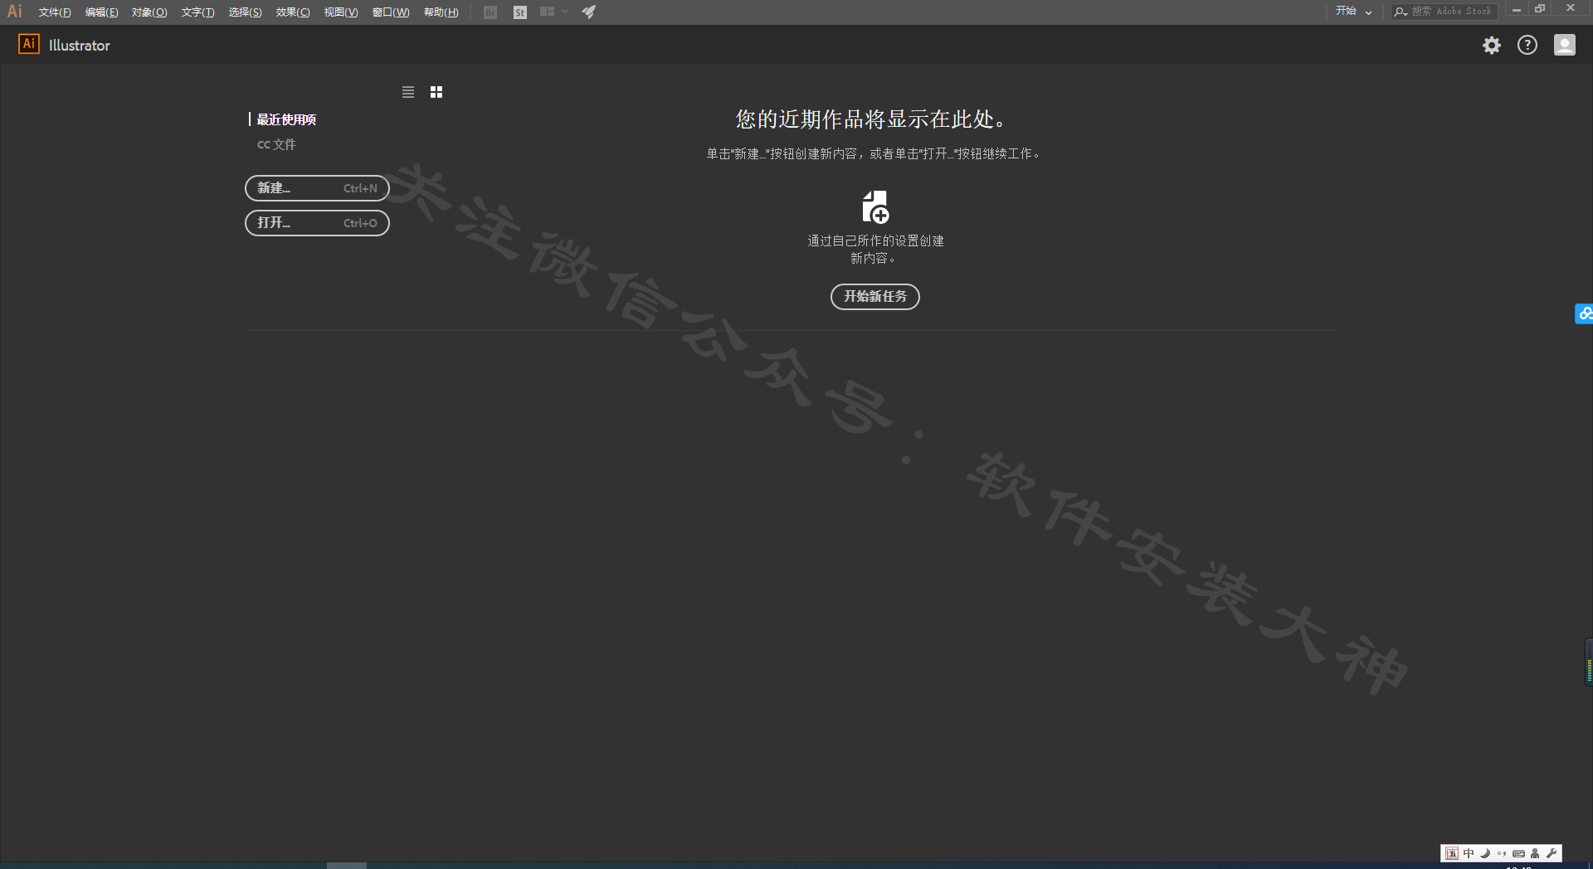Select the 最近使用项 tab
The height and width of the screenshot is (869, 1593).
(286, 119)
